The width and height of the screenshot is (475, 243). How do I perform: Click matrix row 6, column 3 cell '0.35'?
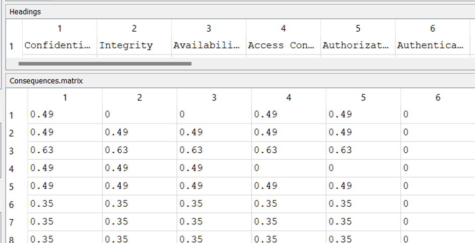coord(214,204)
